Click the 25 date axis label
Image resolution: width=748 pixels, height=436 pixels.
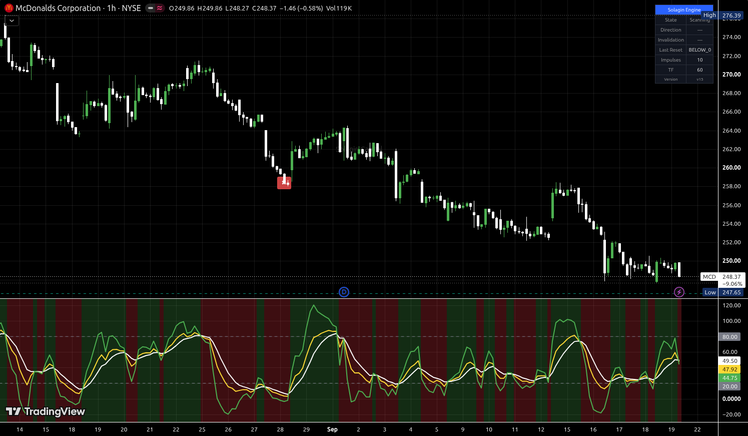(x=202, y=429)
